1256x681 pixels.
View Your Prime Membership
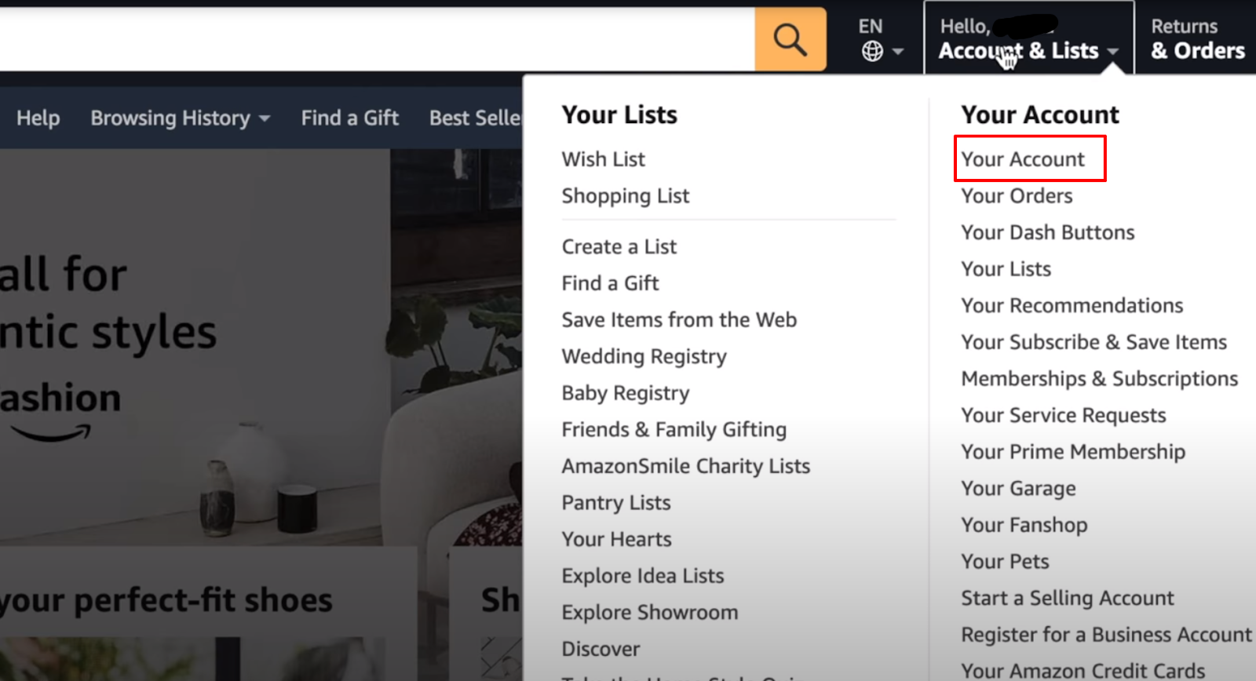(1073, 452)
